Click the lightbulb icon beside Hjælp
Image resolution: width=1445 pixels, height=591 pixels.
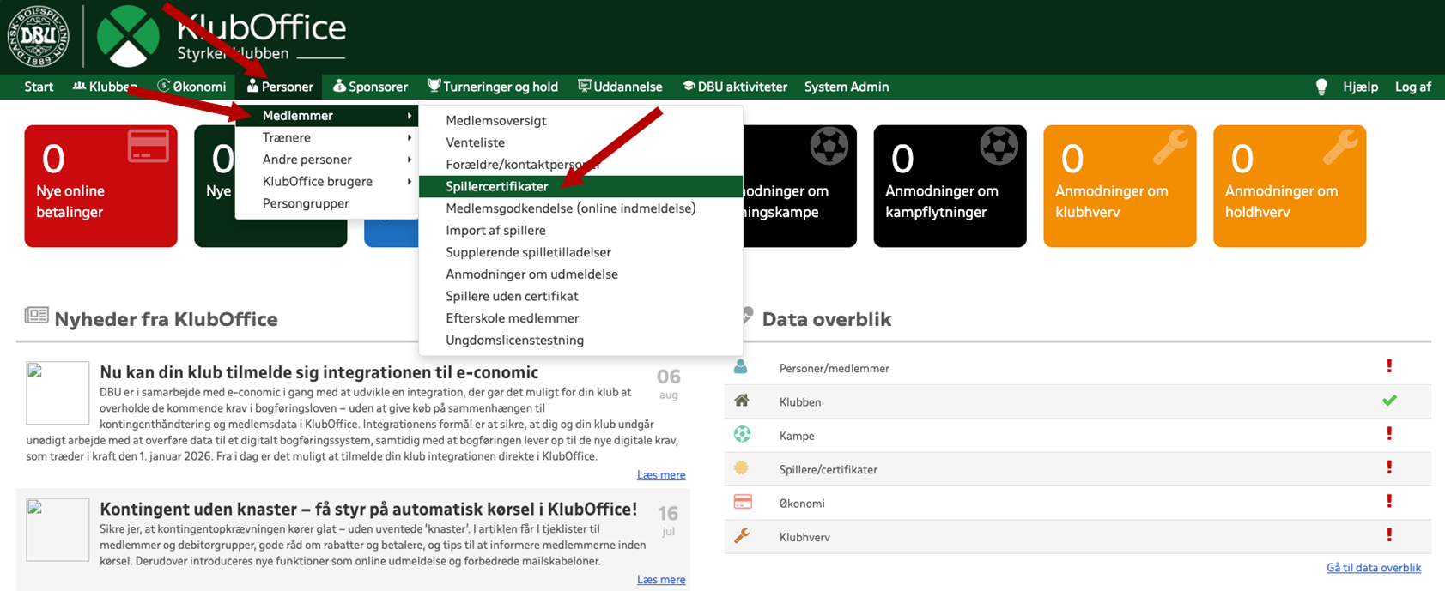[x=1321, y=87]
